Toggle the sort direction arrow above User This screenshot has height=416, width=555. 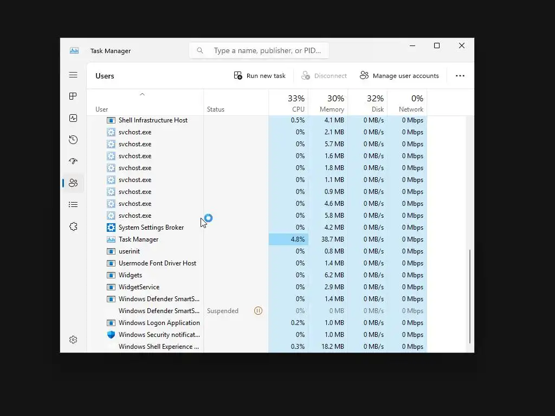click(143, 94)
